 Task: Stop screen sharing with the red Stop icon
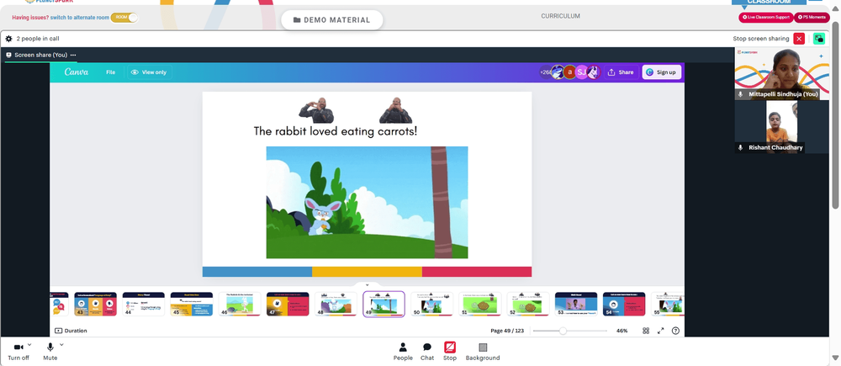[x=450, y=352]
